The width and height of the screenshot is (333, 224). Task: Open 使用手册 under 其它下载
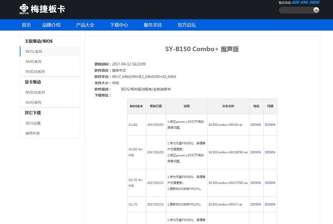click(32, 133)
